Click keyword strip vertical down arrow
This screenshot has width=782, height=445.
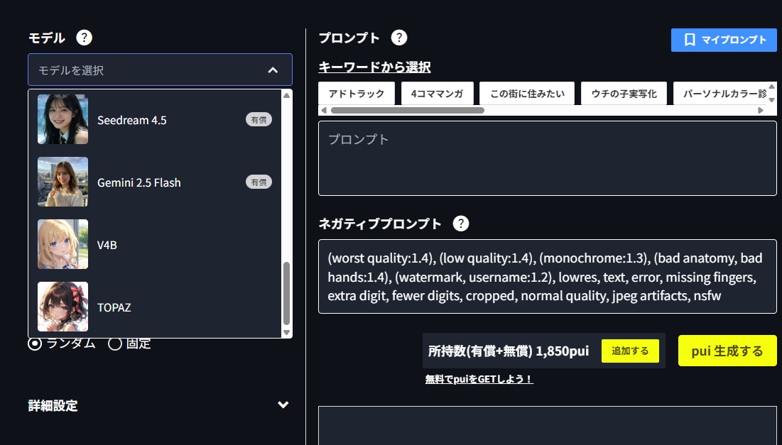click(772, 100)
